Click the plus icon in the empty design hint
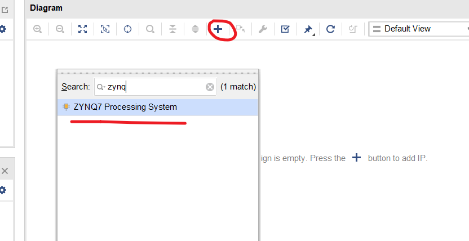 (x=356, y=158)
